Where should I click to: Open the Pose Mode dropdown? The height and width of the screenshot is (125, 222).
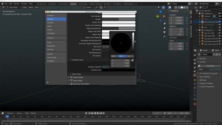click(14, 8)
